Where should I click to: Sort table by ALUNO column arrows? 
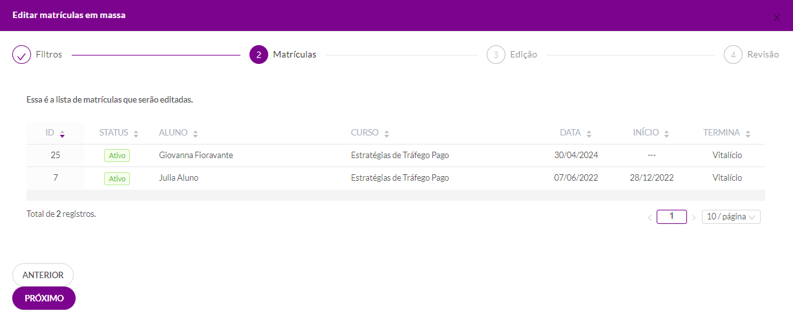pos(195,134)
